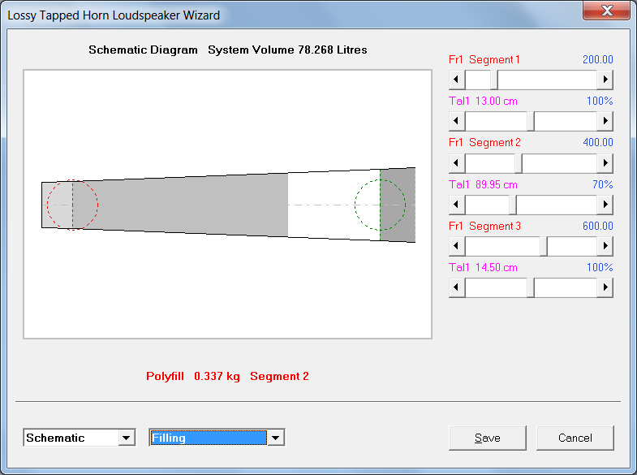Click the Tal1 89.95 cm label
This screenshot has width=637, height=475.
point(483,184)
